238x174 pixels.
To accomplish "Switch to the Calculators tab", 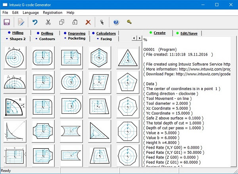I will pos(104,33).
